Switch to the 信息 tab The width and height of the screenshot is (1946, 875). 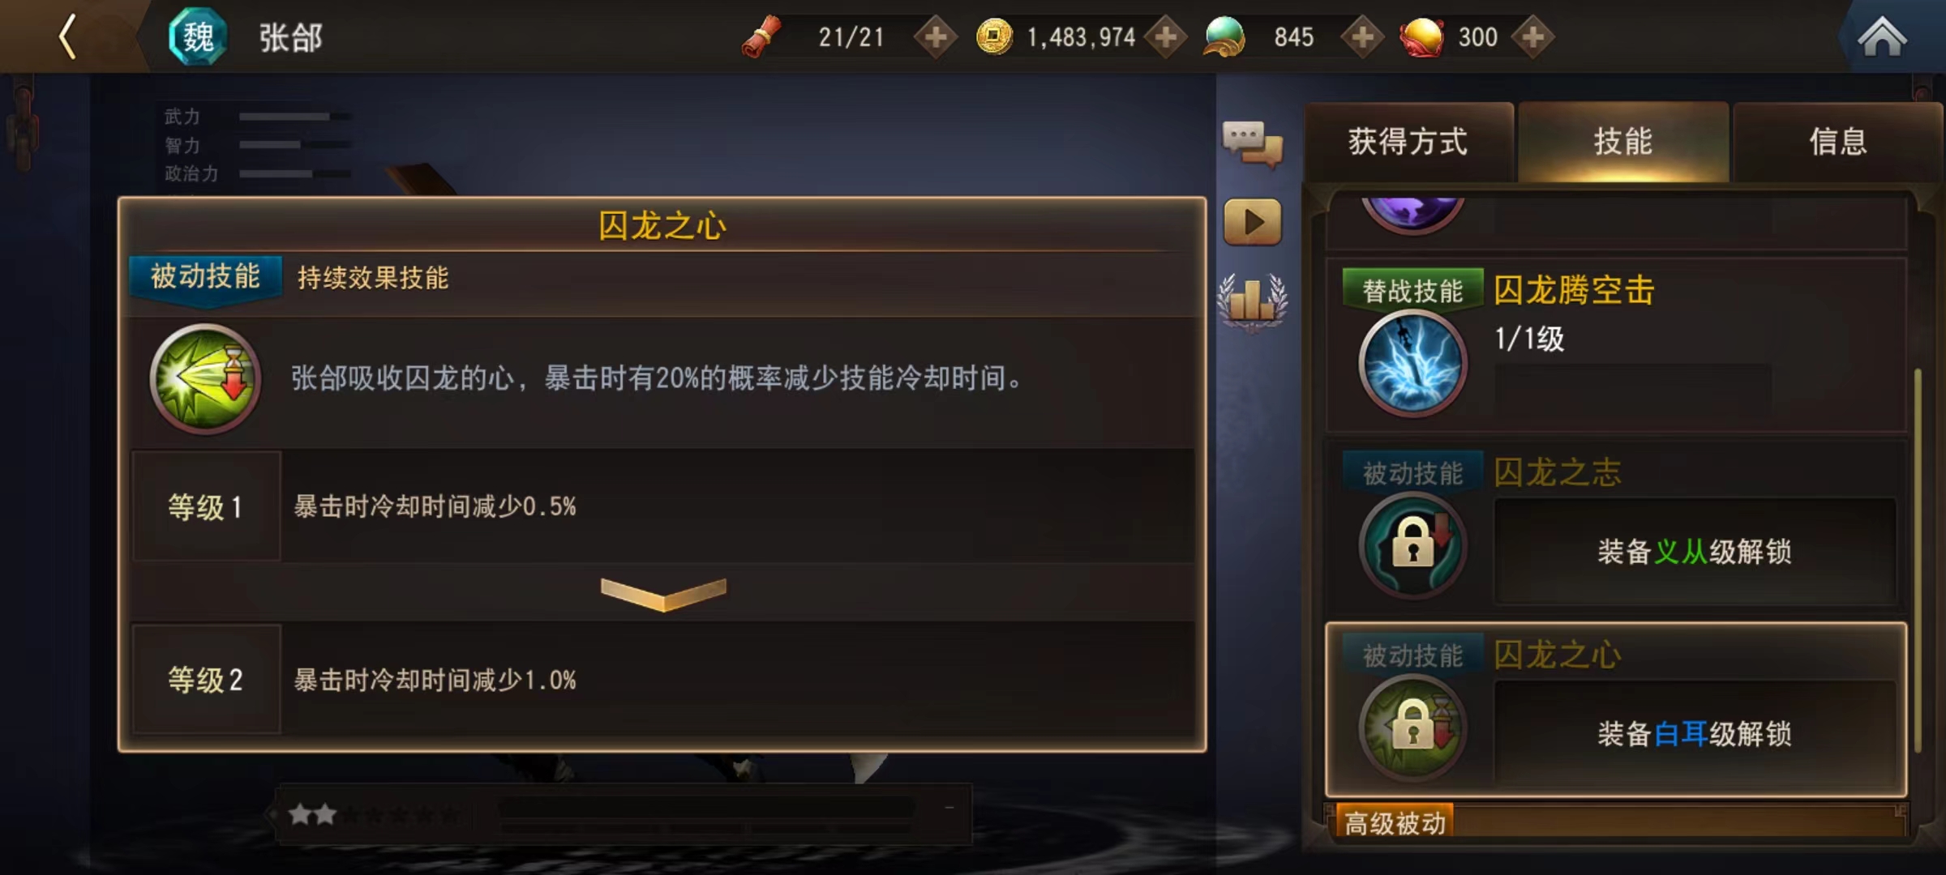[x=1838, y=142]
